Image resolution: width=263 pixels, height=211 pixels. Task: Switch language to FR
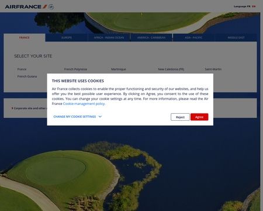[248, 6]
